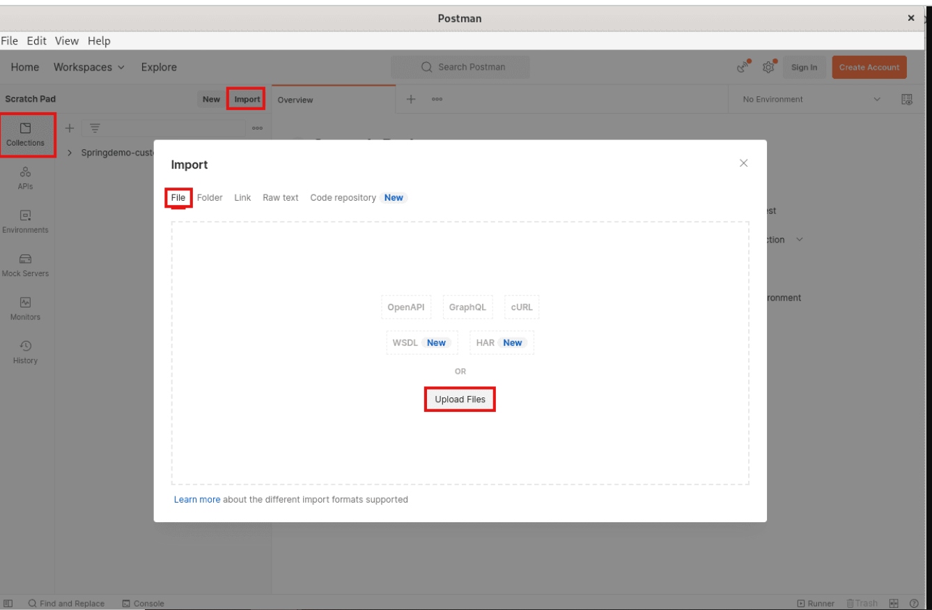Screen dimensions: 932x610
Task: Select the Folder tab in Import dialog
Action: 210,198
